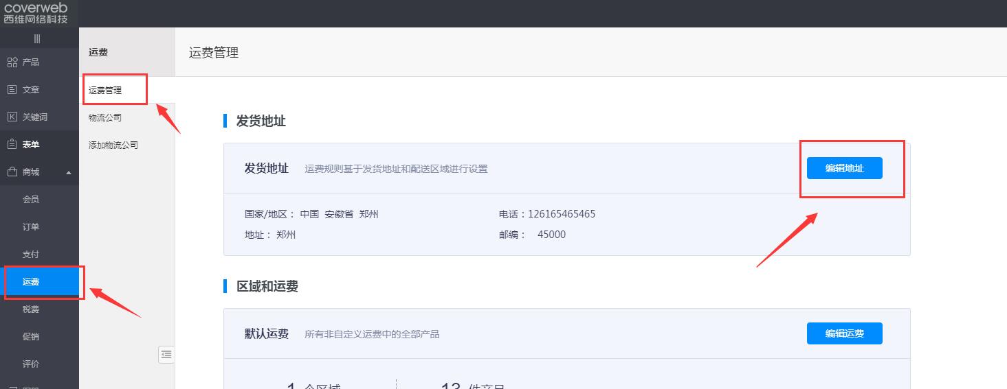Select the 添加物流公司 tab

click(113, 145)
